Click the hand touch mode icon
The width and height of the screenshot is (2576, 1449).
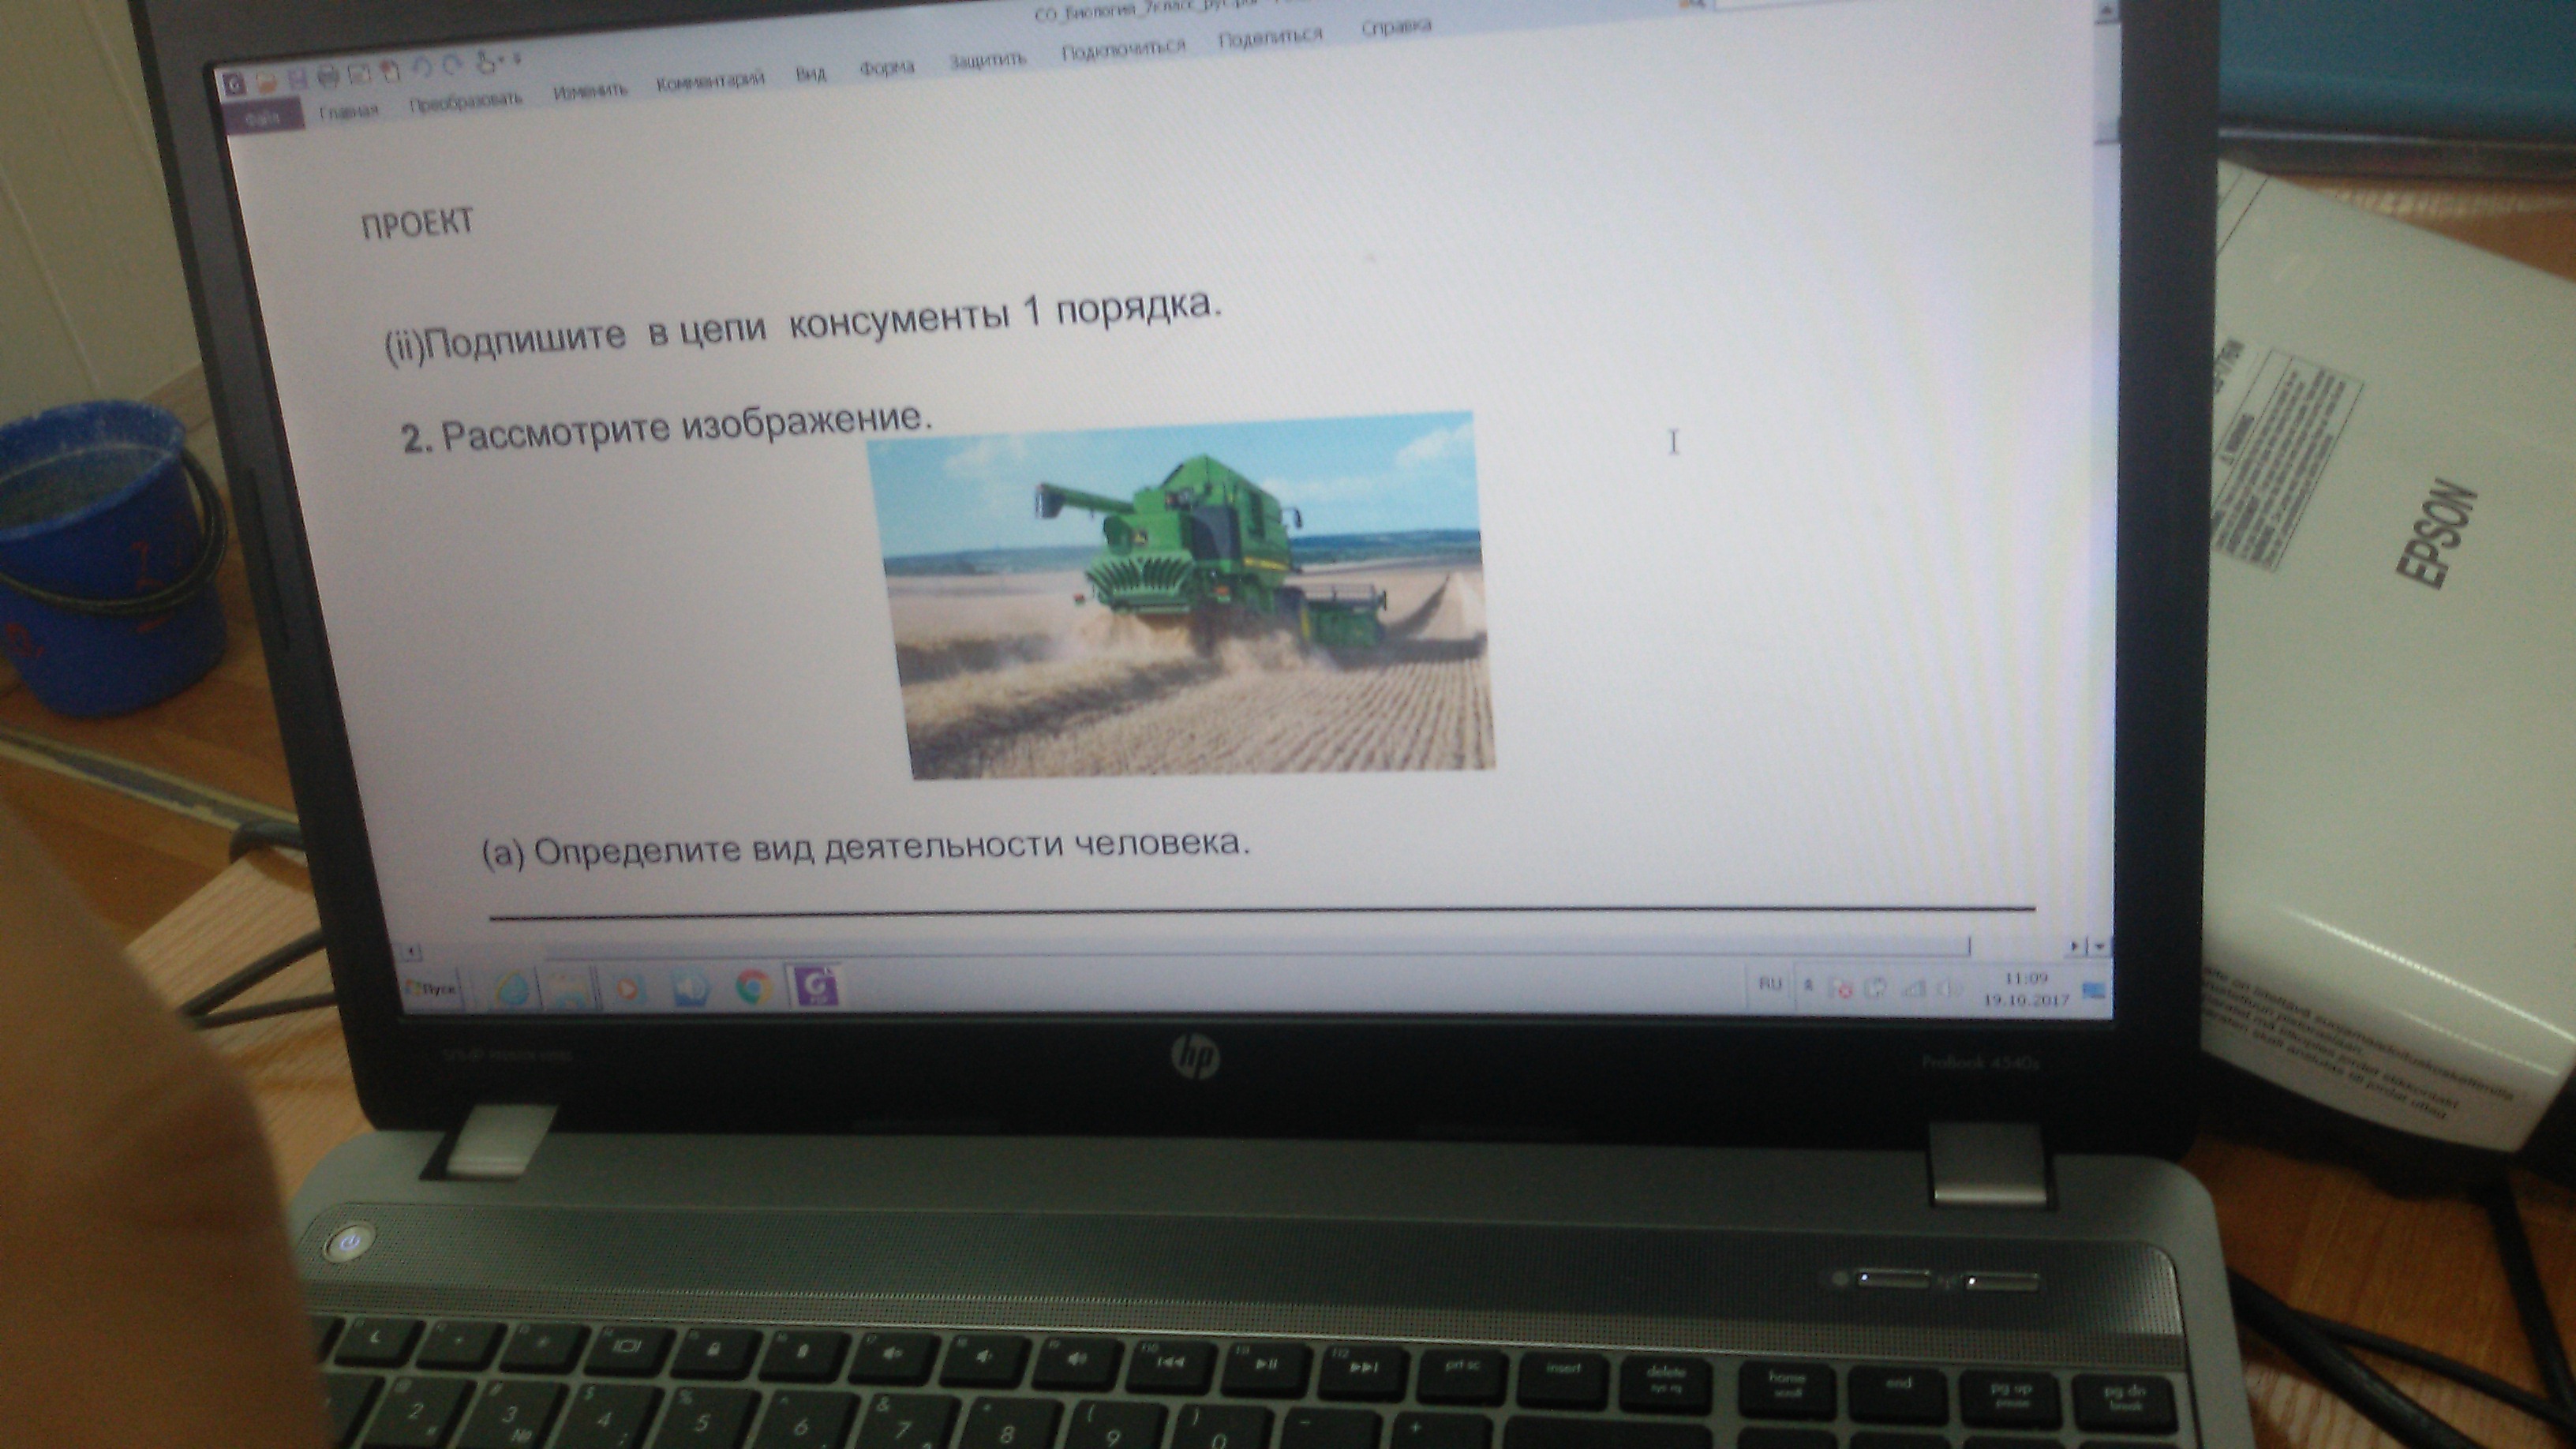tap(487, 62)
